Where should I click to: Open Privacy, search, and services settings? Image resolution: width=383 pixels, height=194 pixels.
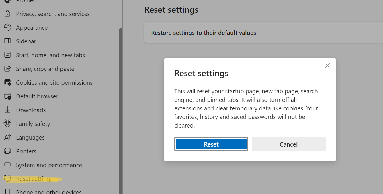click(x=53, y=14)
